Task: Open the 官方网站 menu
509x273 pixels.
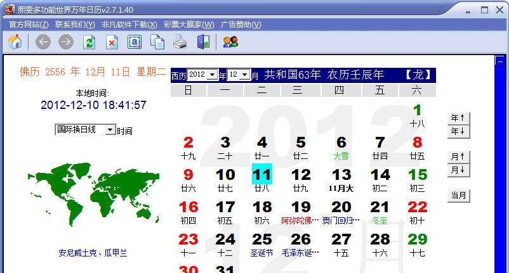Action: pos(29,25)
